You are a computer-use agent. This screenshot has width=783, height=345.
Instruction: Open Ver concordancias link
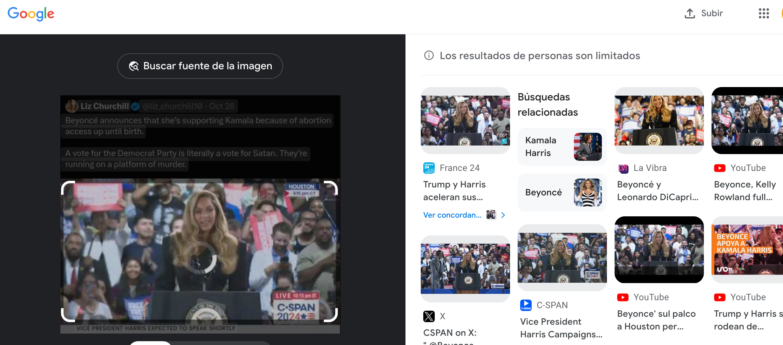452,215
